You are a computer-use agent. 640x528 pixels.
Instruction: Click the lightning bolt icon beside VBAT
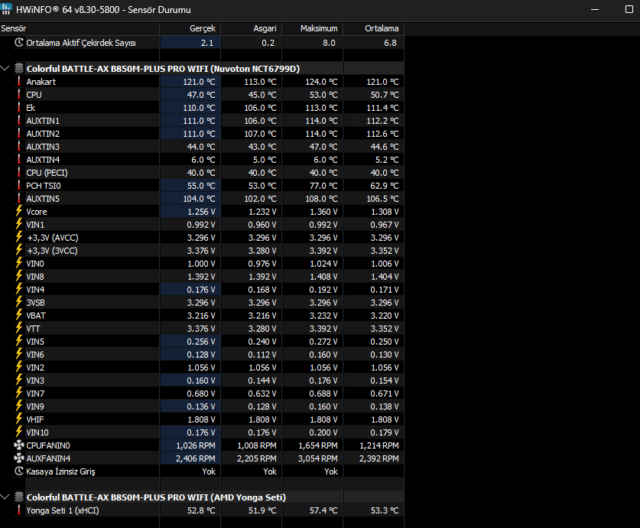19,315
